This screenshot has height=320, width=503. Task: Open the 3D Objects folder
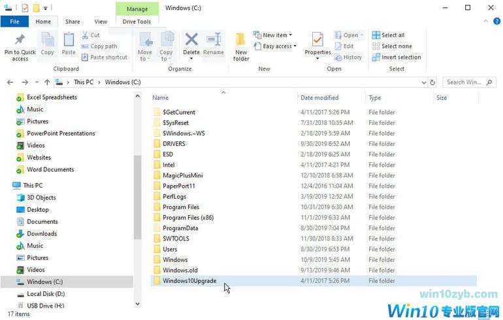tap(41, 197)
